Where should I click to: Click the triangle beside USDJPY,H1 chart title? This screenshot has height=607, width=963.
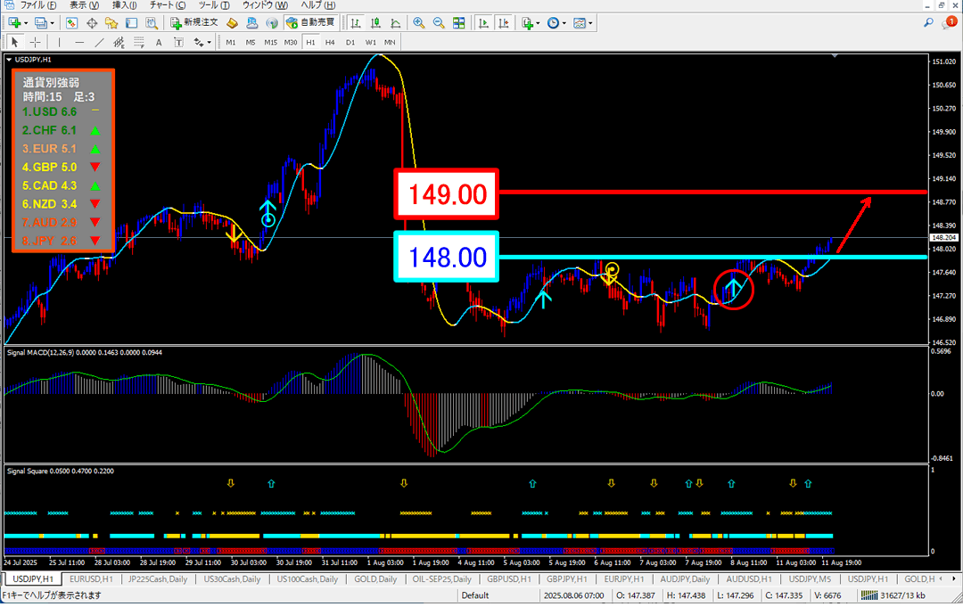(x=9, y=60)
